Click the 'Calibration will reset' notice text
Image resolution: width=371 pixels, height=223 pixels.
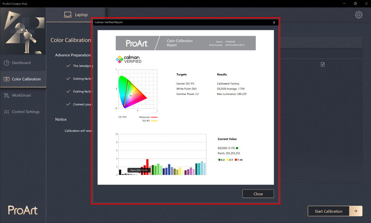(x=79, y=131)
